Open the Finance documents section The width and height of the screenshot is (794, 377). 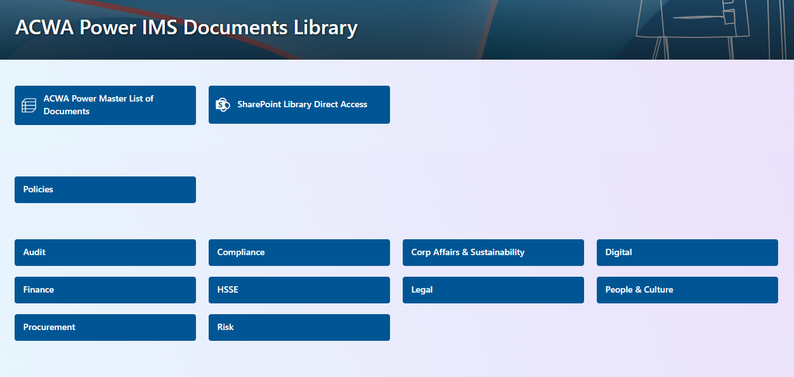[x=105, y=290]
